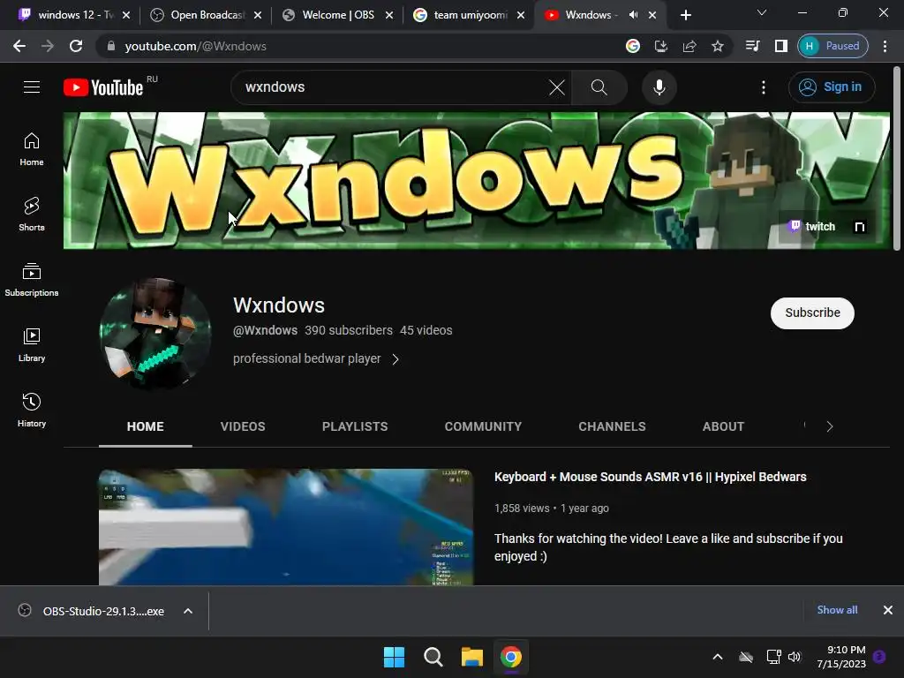Click the 390 subscribers text

349,330
